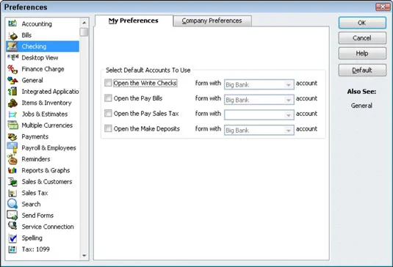Click the Sales Tax icon
The image size is (393, 267).
pyautogui.click(x=12, y=193)
